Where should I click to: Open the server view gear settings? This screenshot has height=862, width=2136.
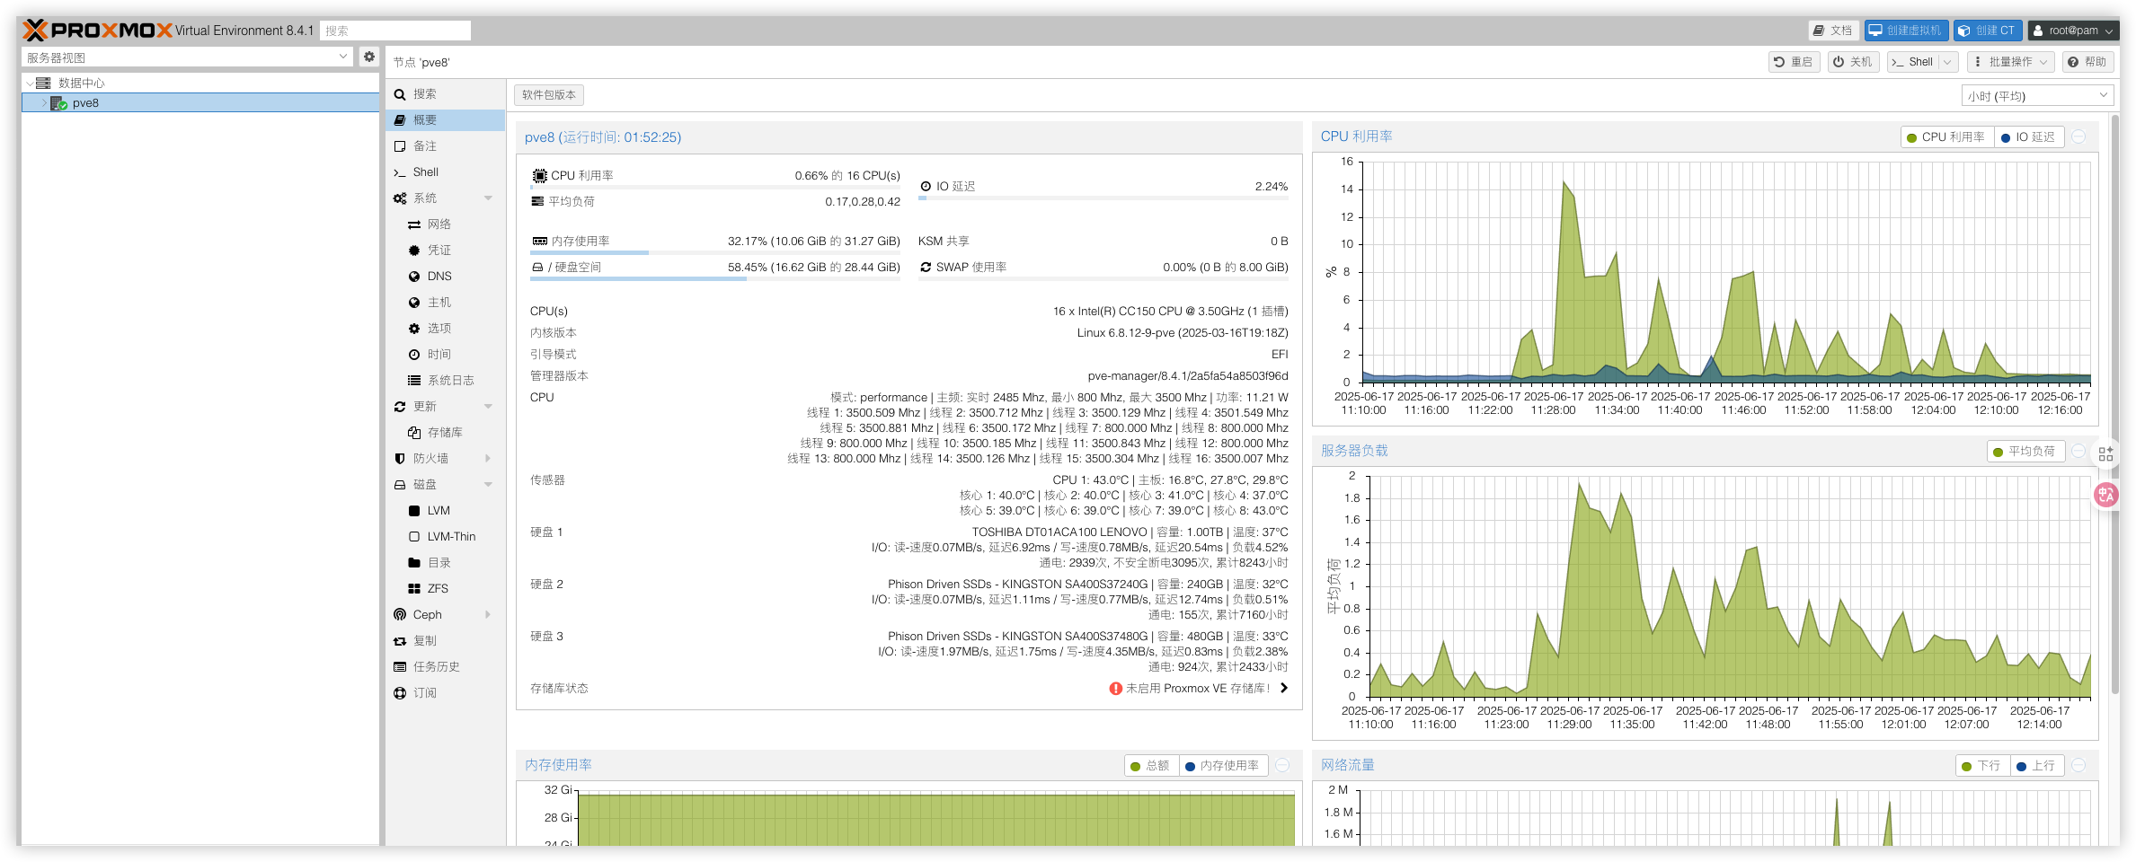368,57
